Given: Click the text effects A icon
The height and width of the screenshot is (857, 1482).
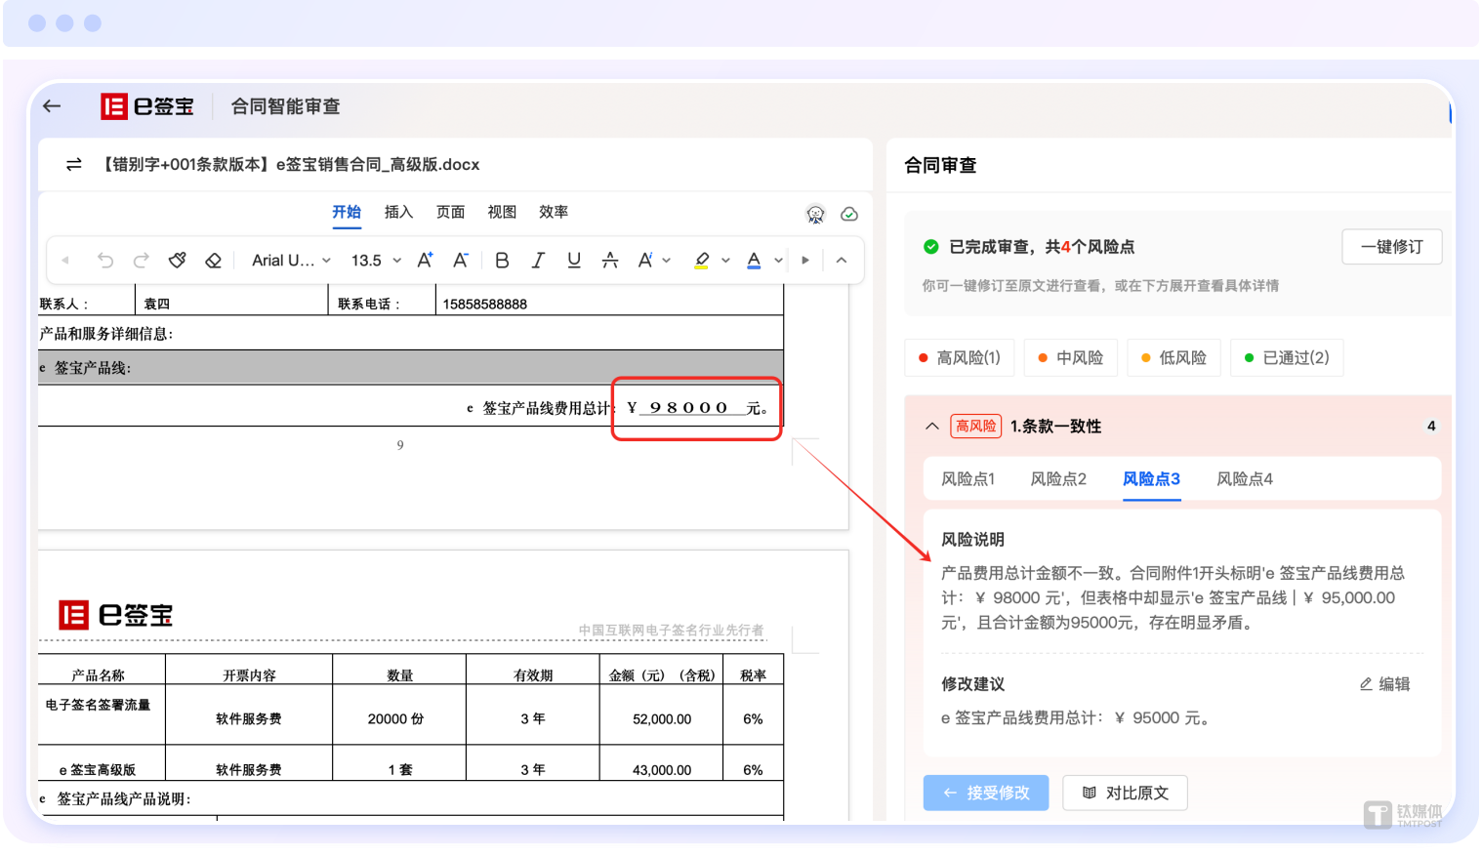Looking at the screenshot, I should pos(645,260).
